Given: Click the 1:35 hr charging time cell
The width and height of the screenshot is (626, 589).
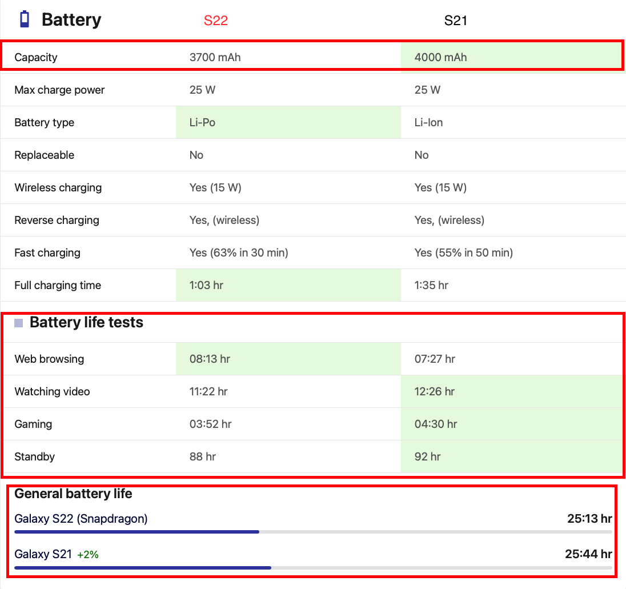Looking at the screenshot, I should [512, 285].
